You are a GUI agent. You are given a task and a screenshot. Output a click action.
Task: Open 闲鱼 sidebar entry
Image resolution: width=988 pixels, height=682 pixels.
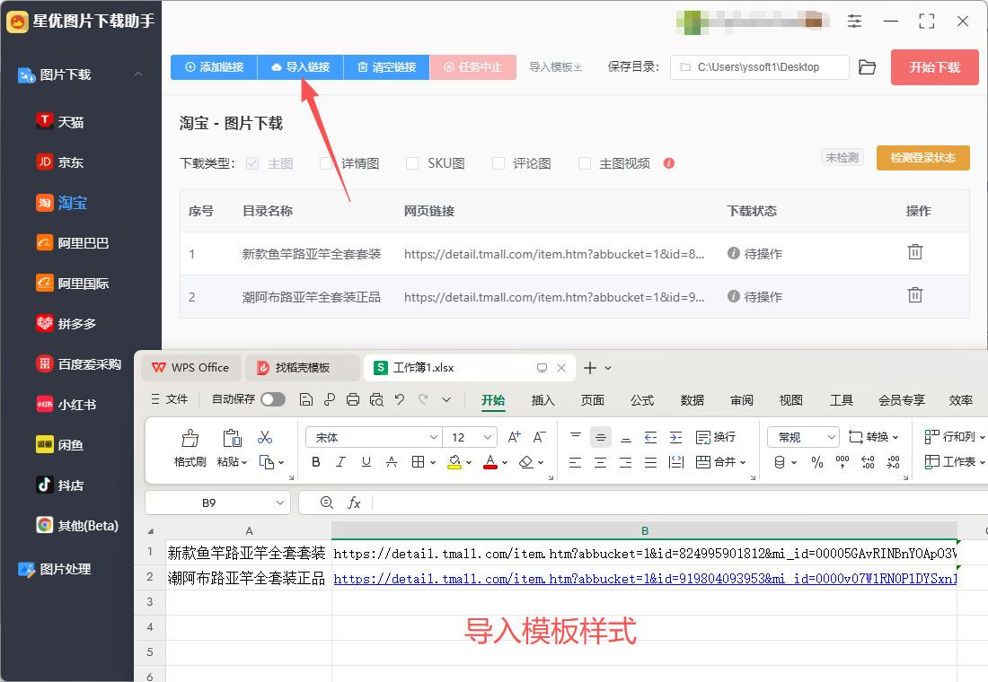point(60,444)
